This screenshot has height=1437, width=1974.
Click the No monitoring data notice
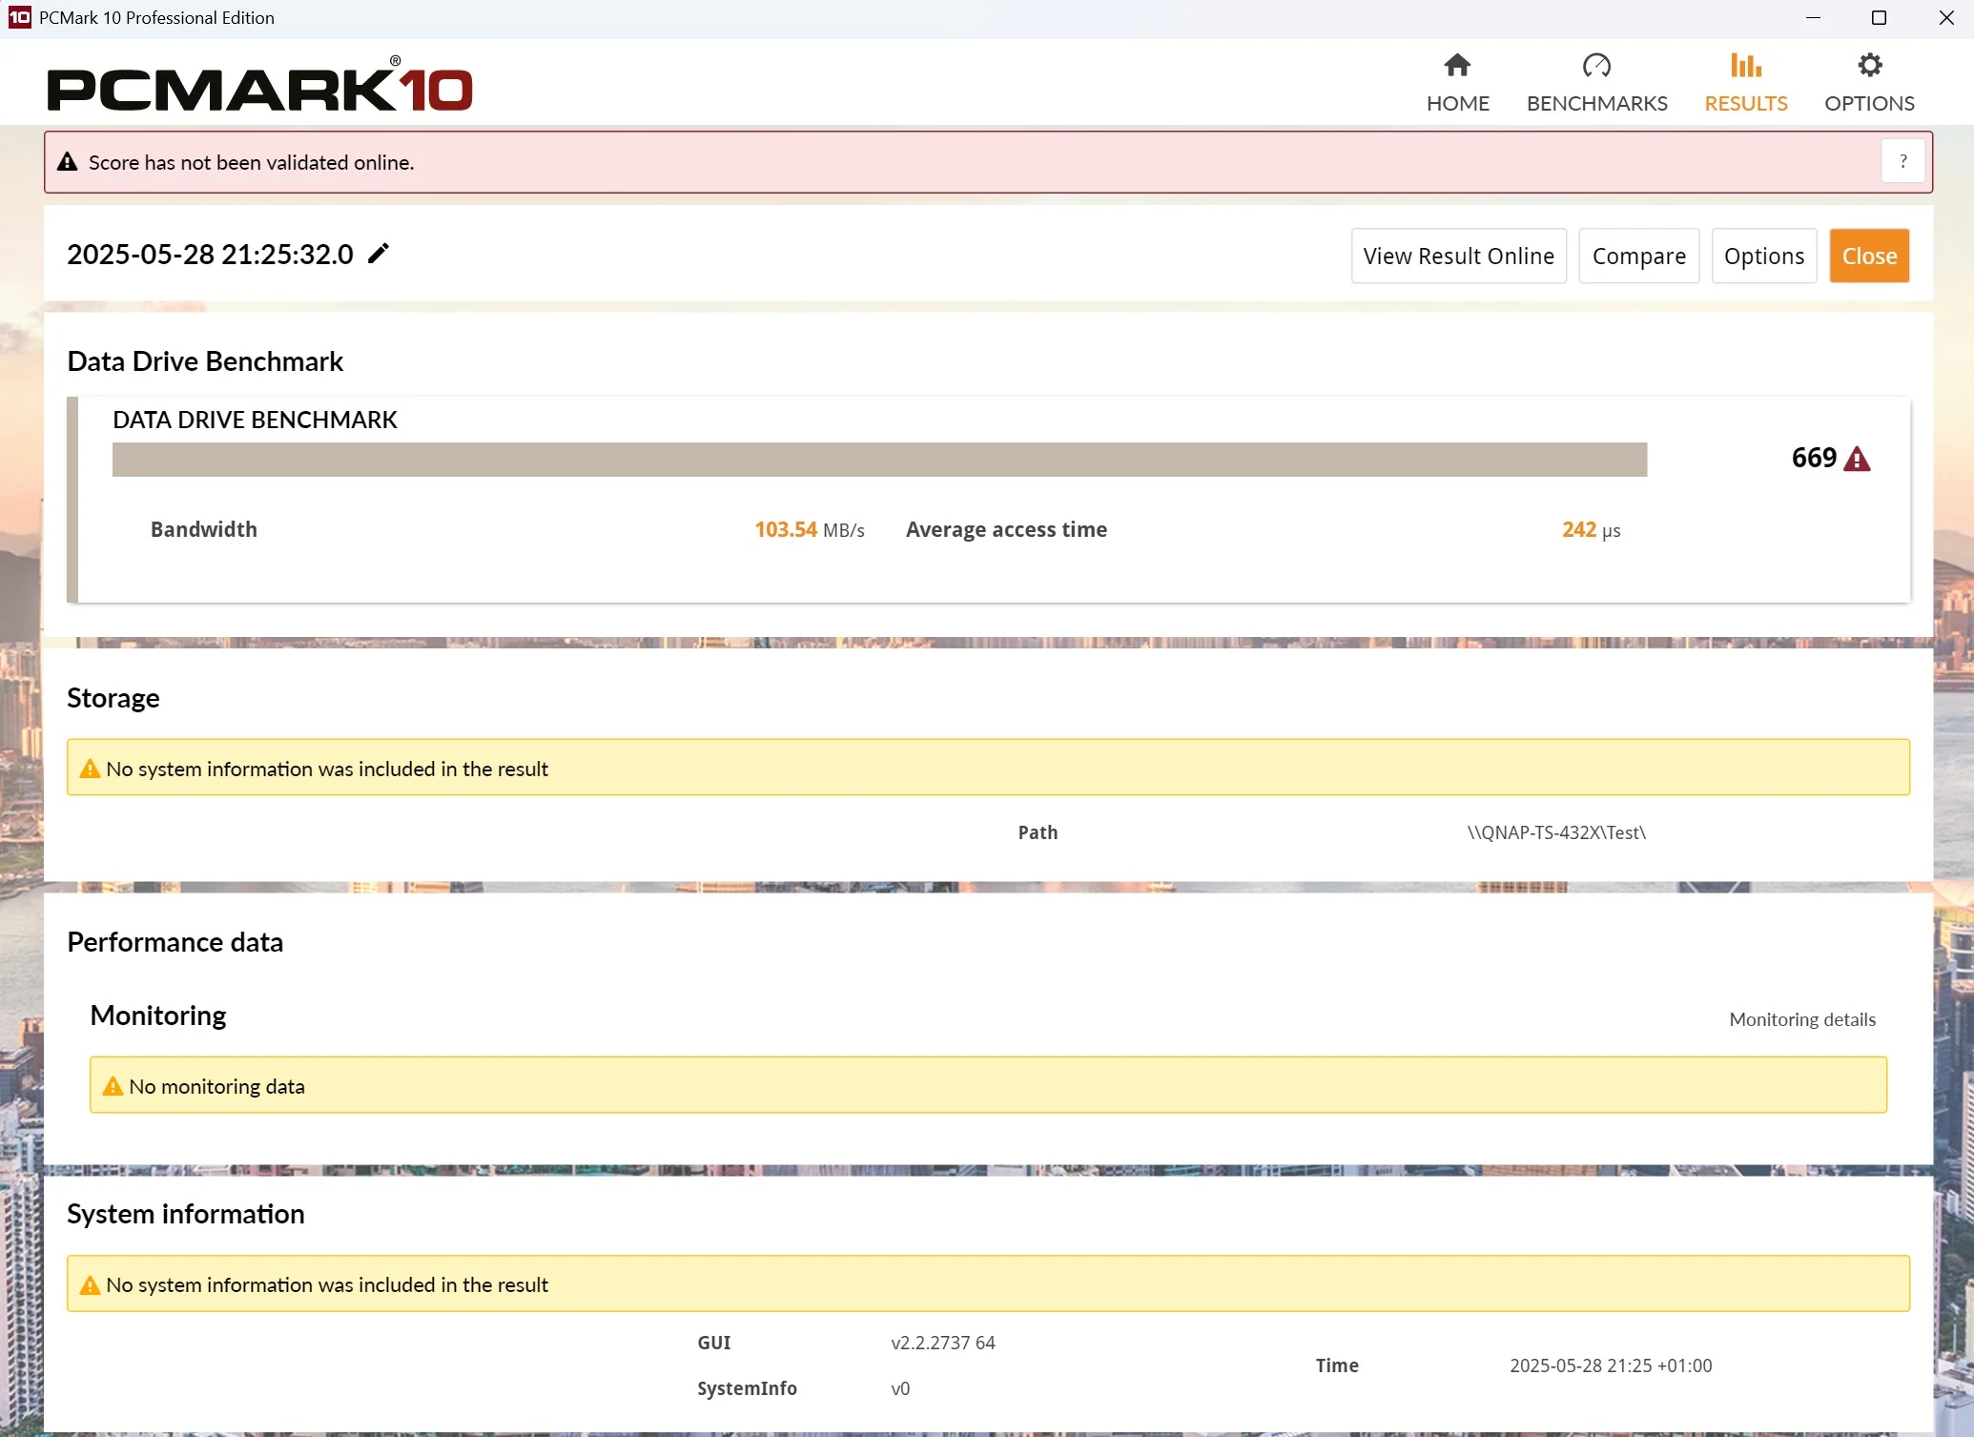pyautogui.click(x=988, y=1084)
